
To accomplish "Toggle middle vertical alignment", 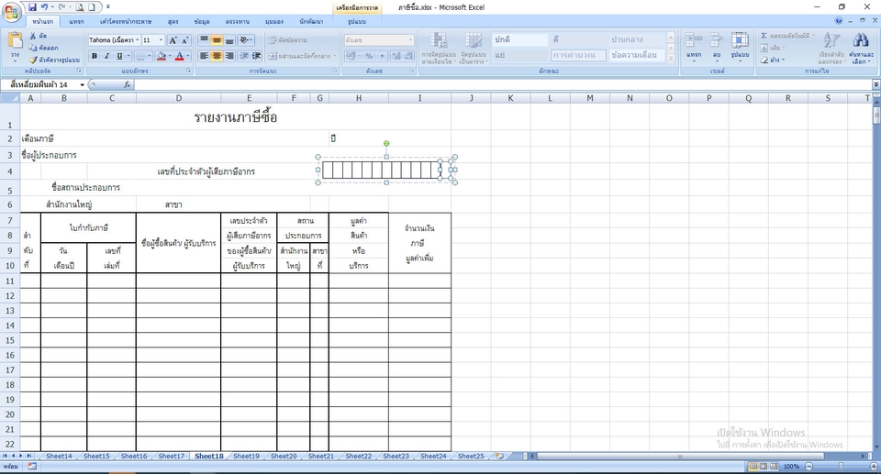I will click(x=217, y=39).
